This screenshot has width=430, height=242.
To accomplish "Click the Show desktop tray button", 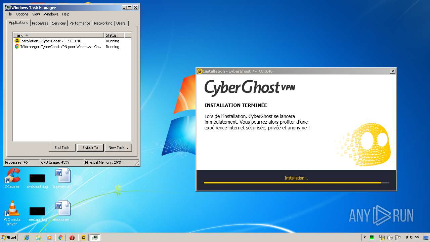I will pos(426,238).
